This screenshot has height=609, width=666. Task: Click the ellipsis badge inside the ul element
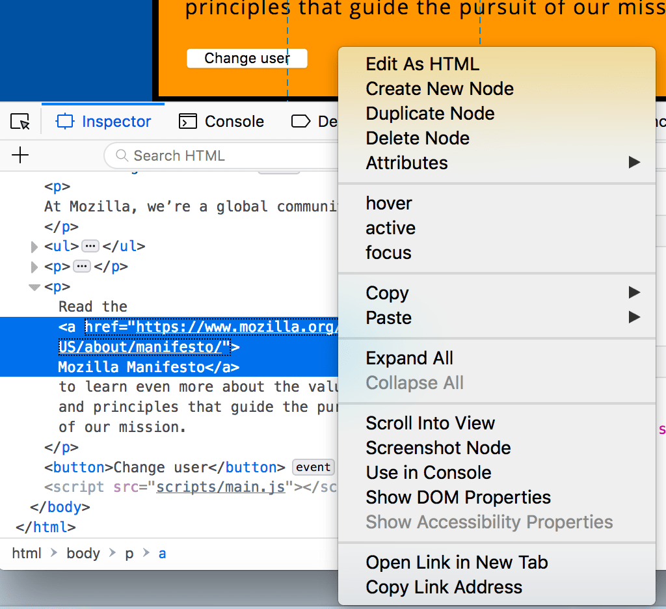pyautogui.click(x=90, y=247)
